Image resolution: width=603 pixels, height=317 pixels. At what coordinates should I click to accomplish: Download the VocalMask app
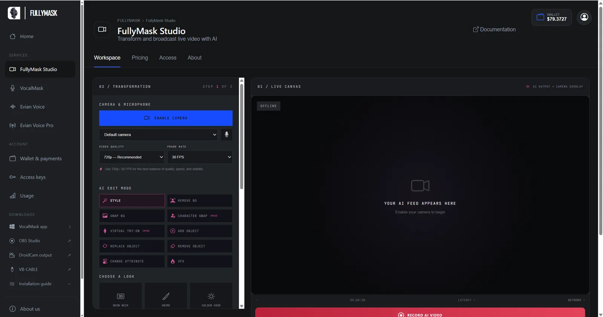[40, 227]
